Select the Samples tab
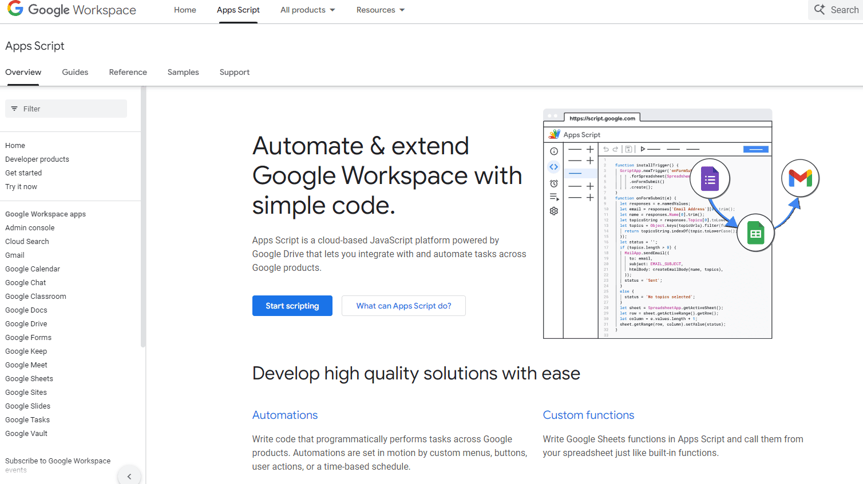The height and width of the screenshot is (484, 863). (x=183, y=72)
